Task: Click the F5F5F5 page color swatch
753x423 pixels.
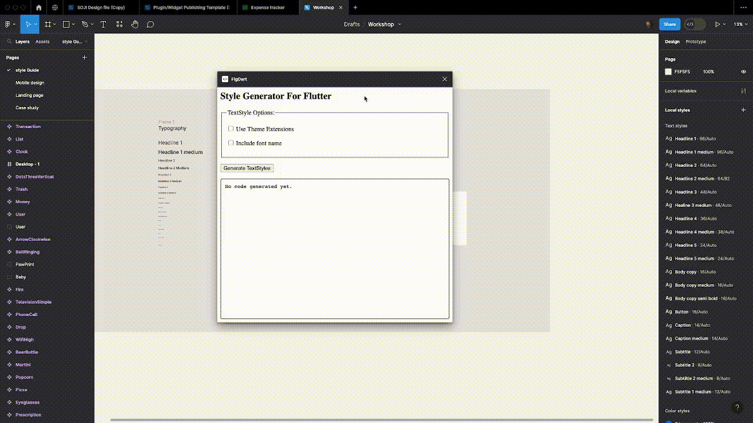Action: pyautogui.click(x=668, y=72)
